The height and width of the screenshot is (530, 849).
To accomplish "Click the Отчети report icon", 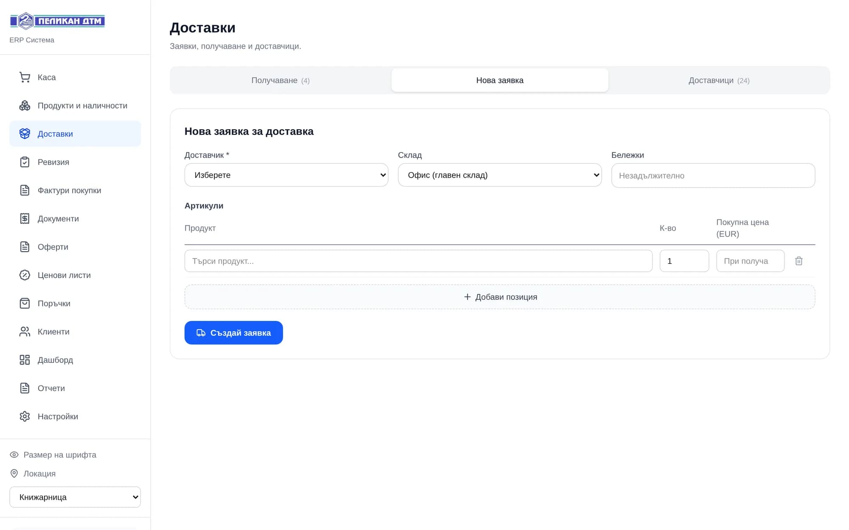I will tap(25, 388).
